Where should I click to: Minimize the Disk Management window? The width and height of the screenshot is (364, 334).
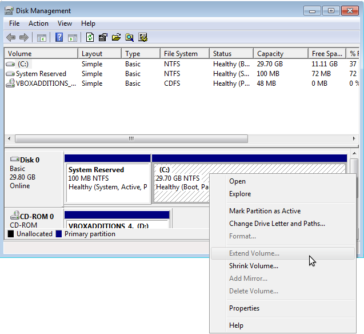[x=312, y=11]
